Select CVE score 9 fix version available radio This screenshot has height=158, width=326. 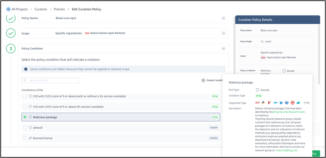tap(24, 107)
